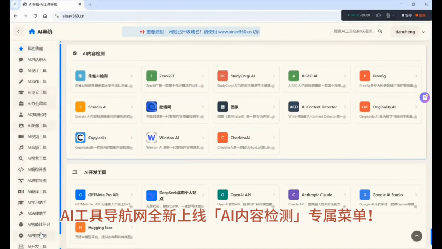Open microphone options dropdown arrow in recorder
Image resolution: width=442 pixels, height=249 pixels.
393,15
